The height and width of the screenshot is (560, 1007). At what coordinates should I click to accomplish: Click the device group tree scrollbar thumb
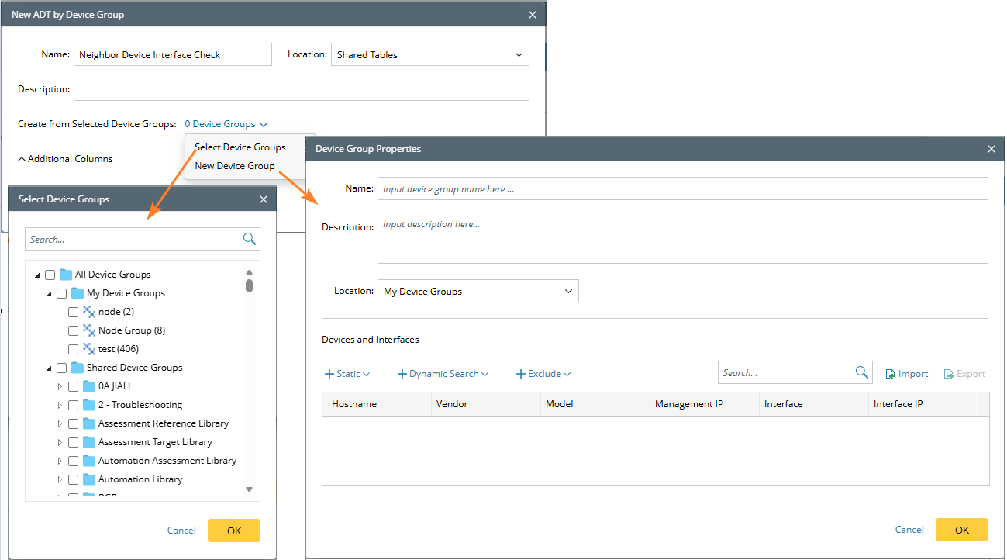(249, 285)
